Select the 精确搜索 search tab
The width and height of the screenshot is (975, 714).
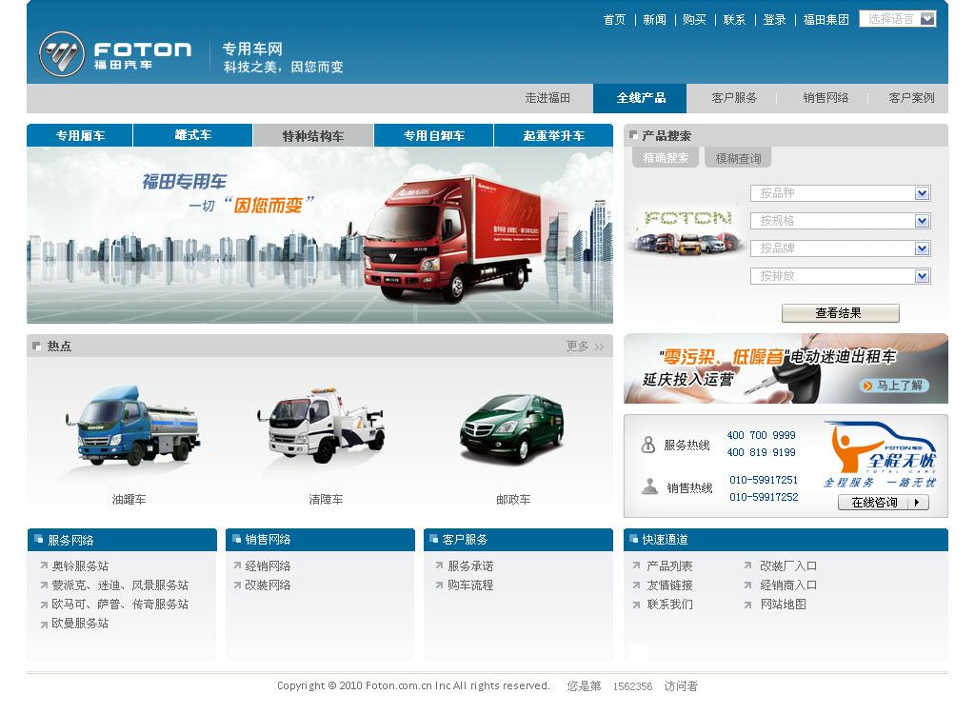coord(666,158)
